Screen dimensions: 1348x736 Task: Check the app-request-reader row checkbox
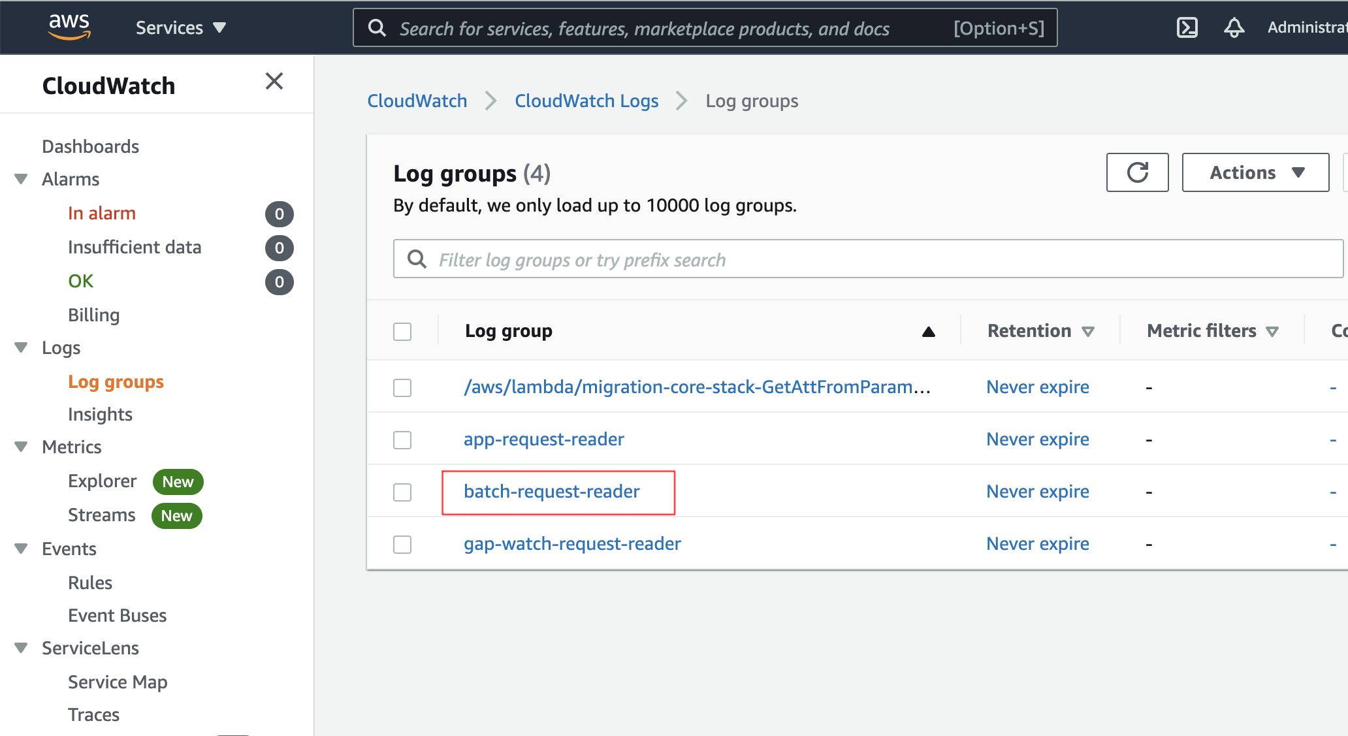(x=402, y=440)
